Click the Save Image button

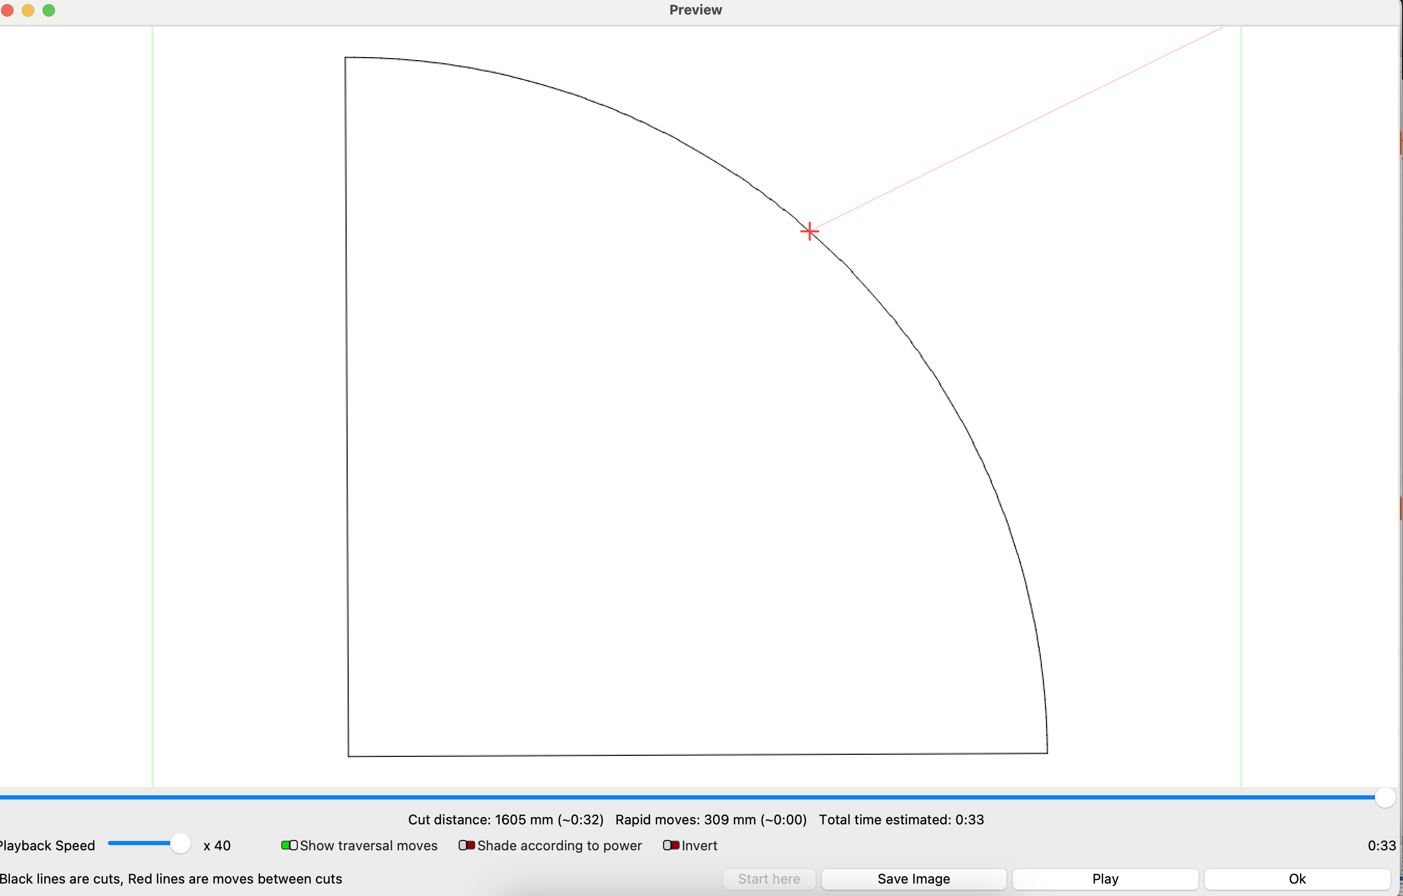click(x=914, y=879)
